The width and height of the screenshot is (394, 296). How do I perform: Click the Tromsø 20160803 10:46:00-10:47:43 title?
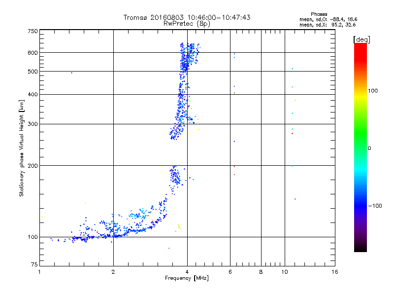(187, 17)
